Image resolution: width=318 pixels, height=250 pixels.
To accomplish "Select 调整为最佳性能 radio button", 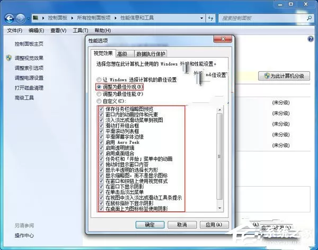I will click(99, 94).
